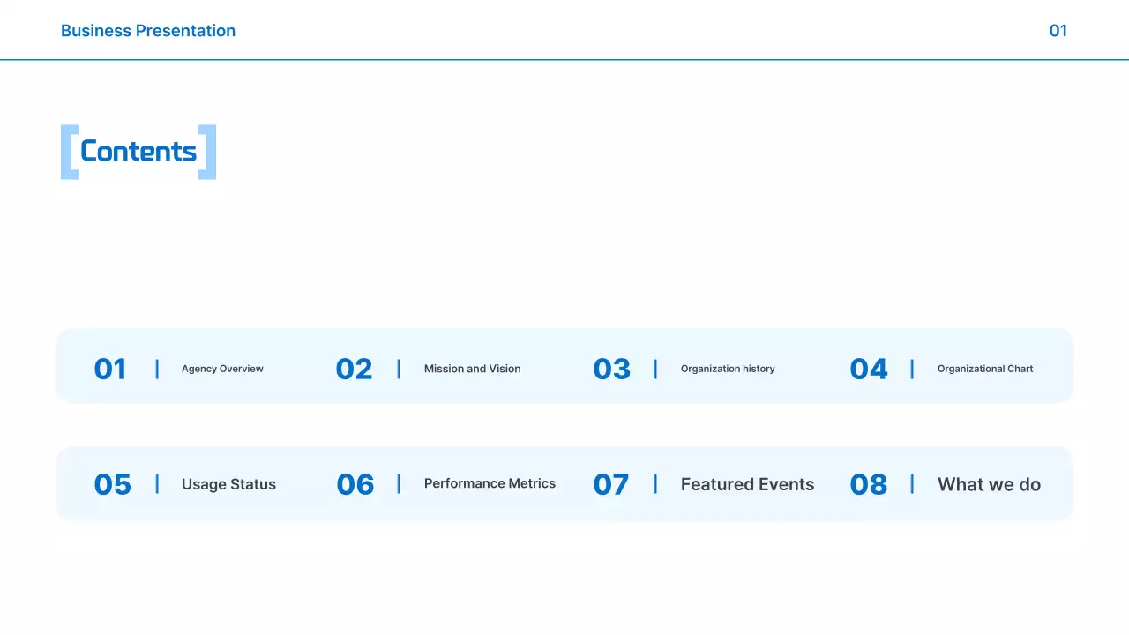Select the "08" number marker beside What we do
The image size is (1129, 635).
coord(869,484)
